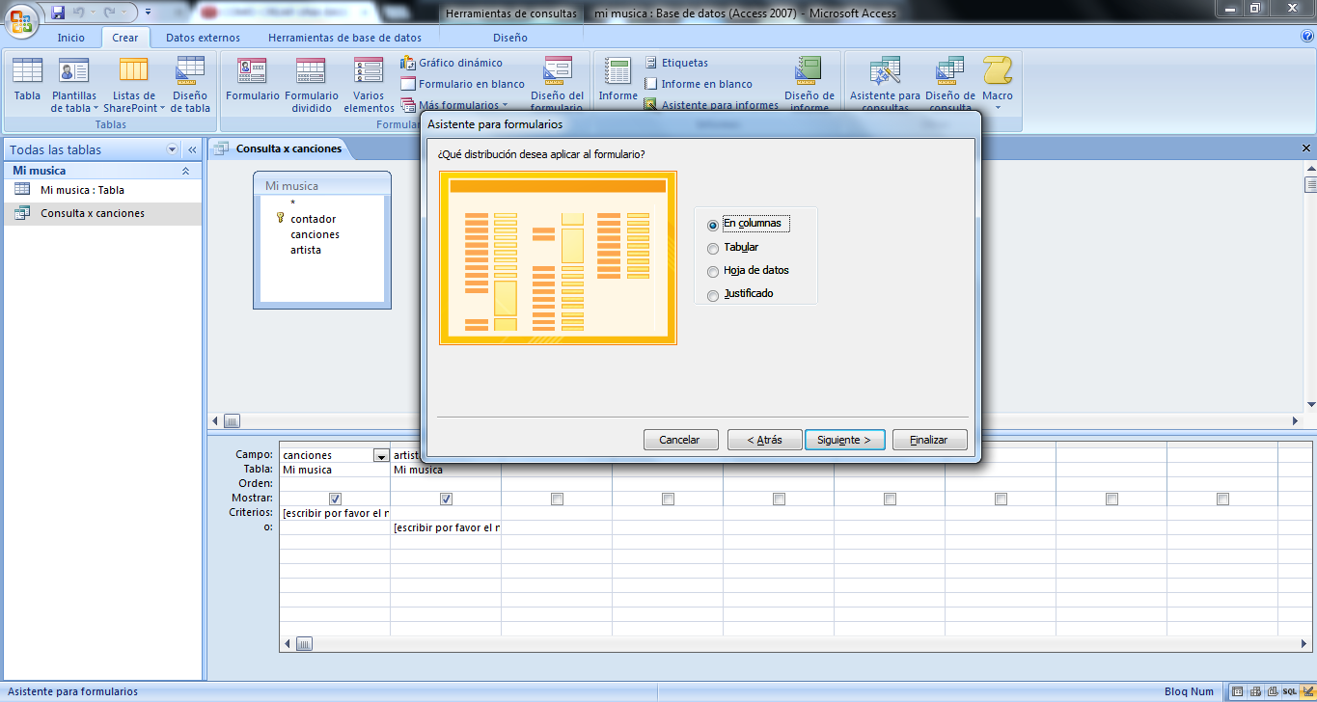Select Consulta x canciones in navigation pane
Screen dimensions: 1317x702
tap(101, 213)
